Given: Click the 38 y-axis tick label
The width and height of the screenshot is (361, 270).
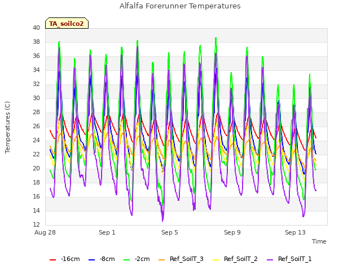Looking at the screenshot, I should pos(36,42).
